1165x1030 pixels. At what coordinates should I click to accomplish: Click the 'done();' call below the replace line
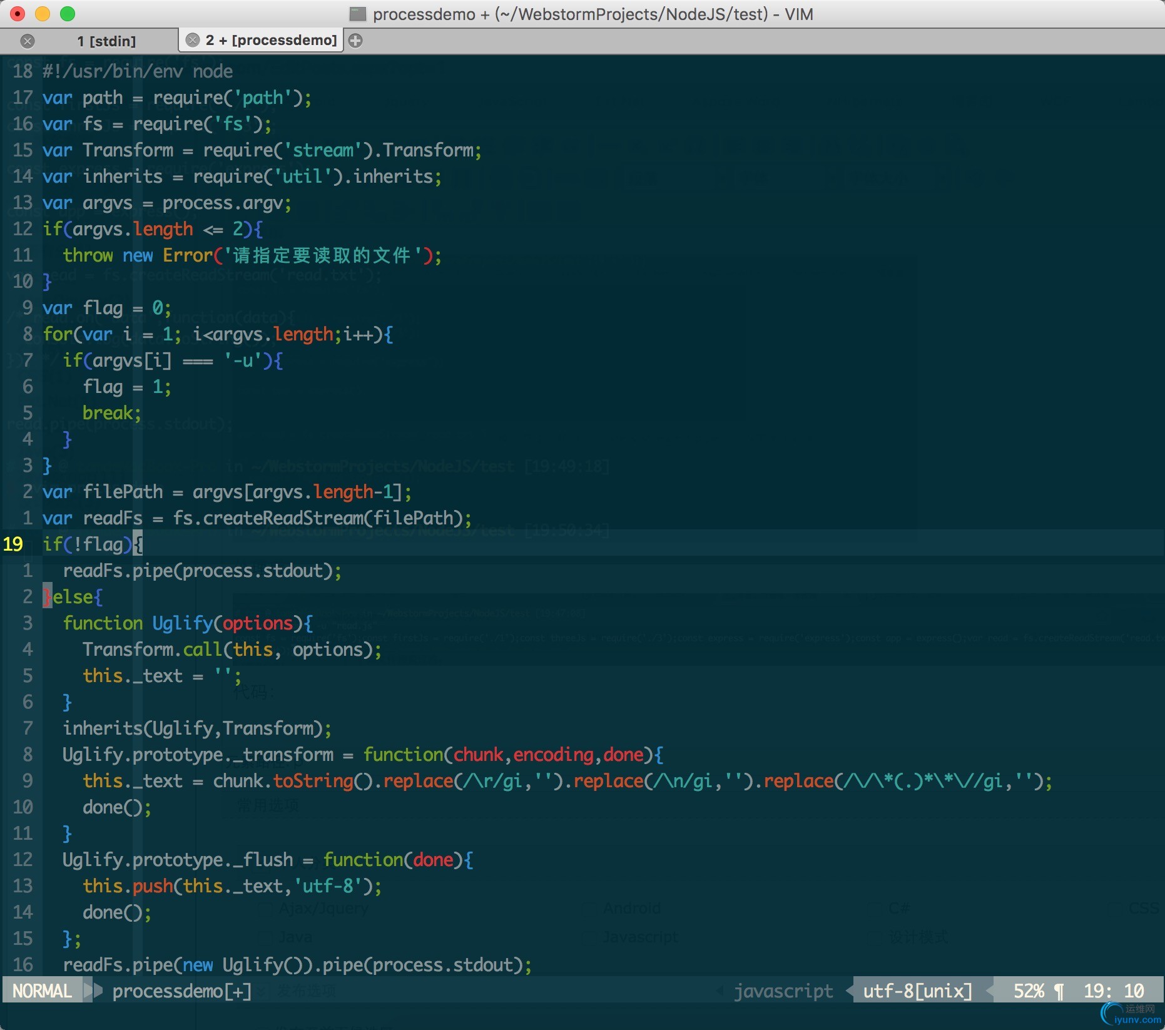click(117, 807)
